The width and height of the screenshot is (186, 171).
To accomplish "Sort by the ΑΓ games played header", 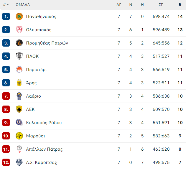I will click(119, 5).
